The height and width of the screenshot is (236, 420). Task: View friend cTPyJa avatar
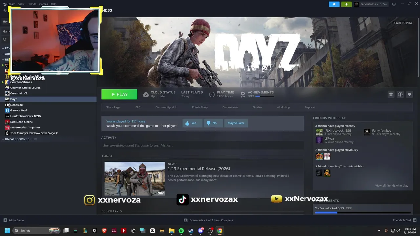(319, 140)
